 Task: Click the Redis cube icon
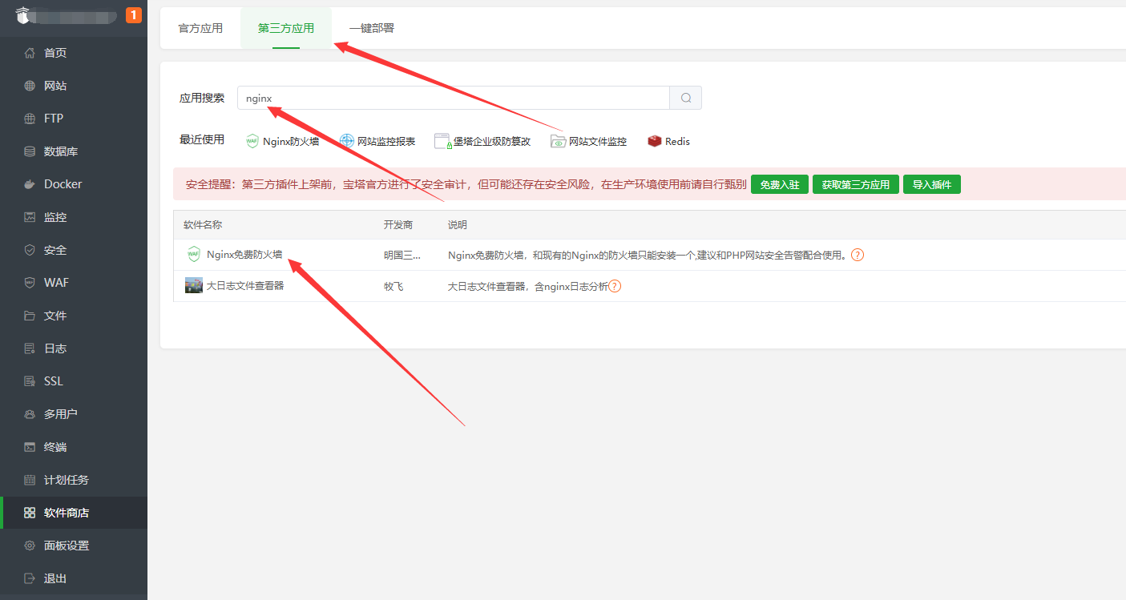[655, 141]
